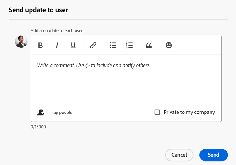
Task: Start a numbered list
Action: click(x=129, y=45)
